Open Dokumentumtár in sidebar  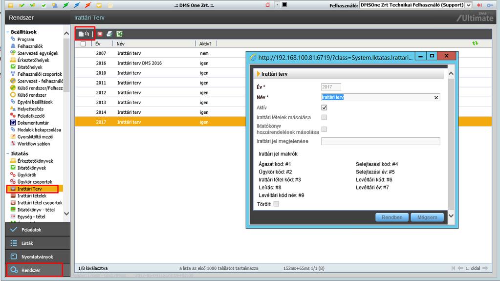click(33, 123)
